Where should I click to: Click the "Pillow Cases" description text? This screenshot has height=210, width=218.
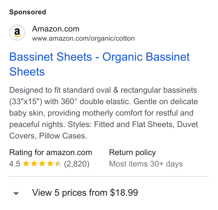[x=63, y=136]
